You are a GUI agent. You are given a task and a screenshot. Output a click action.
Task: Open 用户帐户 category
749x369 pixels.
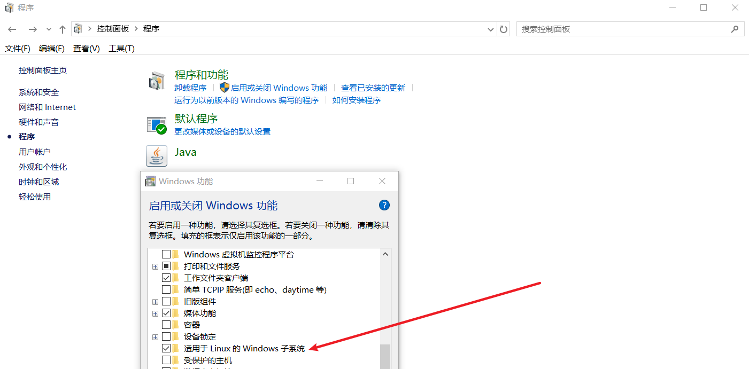click(35, 152)
